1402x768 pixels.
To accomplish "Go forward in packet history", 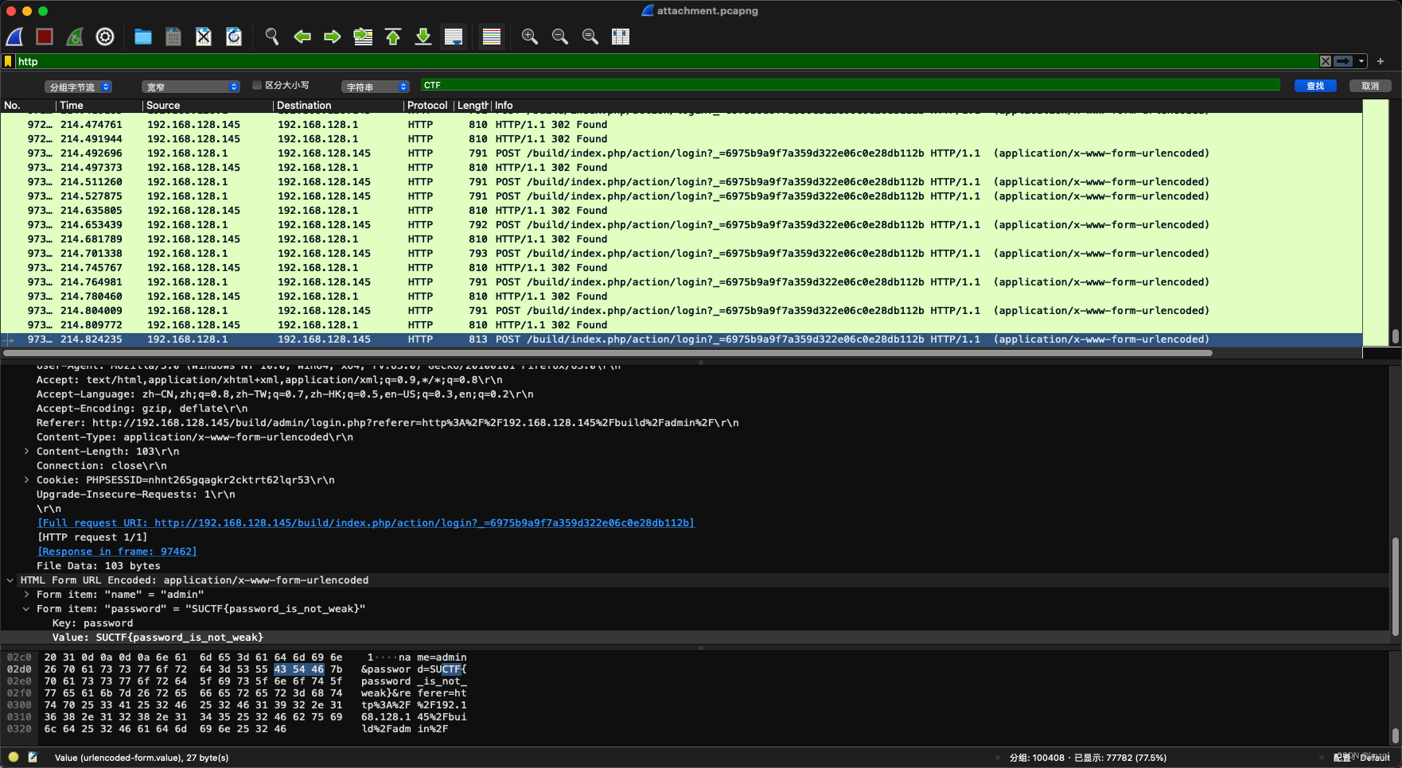I will tap(333, 37).
